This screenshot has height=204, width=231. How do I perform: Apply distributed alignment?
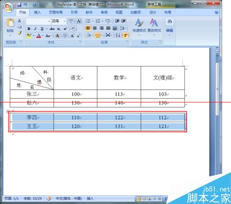115,28
